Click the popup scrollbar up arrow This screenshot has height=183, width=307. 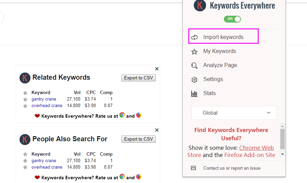282,126
